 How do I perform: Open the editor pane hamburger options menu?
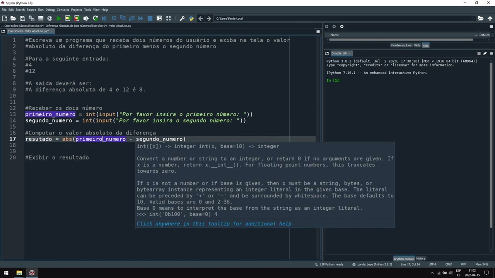[318, 31]
